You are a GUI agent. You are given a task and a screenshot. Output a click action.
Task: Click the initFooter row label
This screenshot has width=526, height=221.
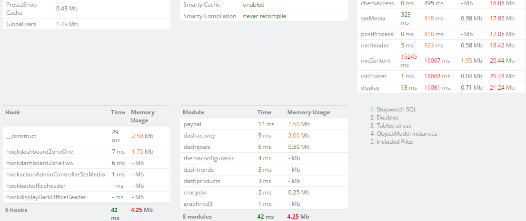tap(374, 76)
